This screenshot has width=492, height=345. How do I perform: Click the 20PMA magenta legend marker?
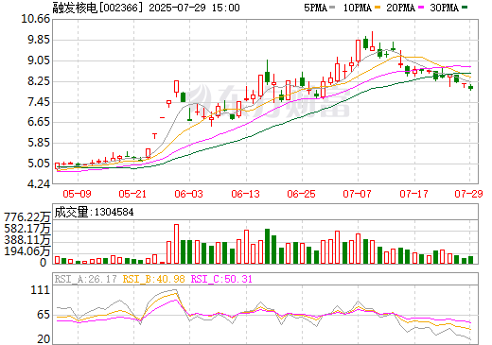(421, 8)
